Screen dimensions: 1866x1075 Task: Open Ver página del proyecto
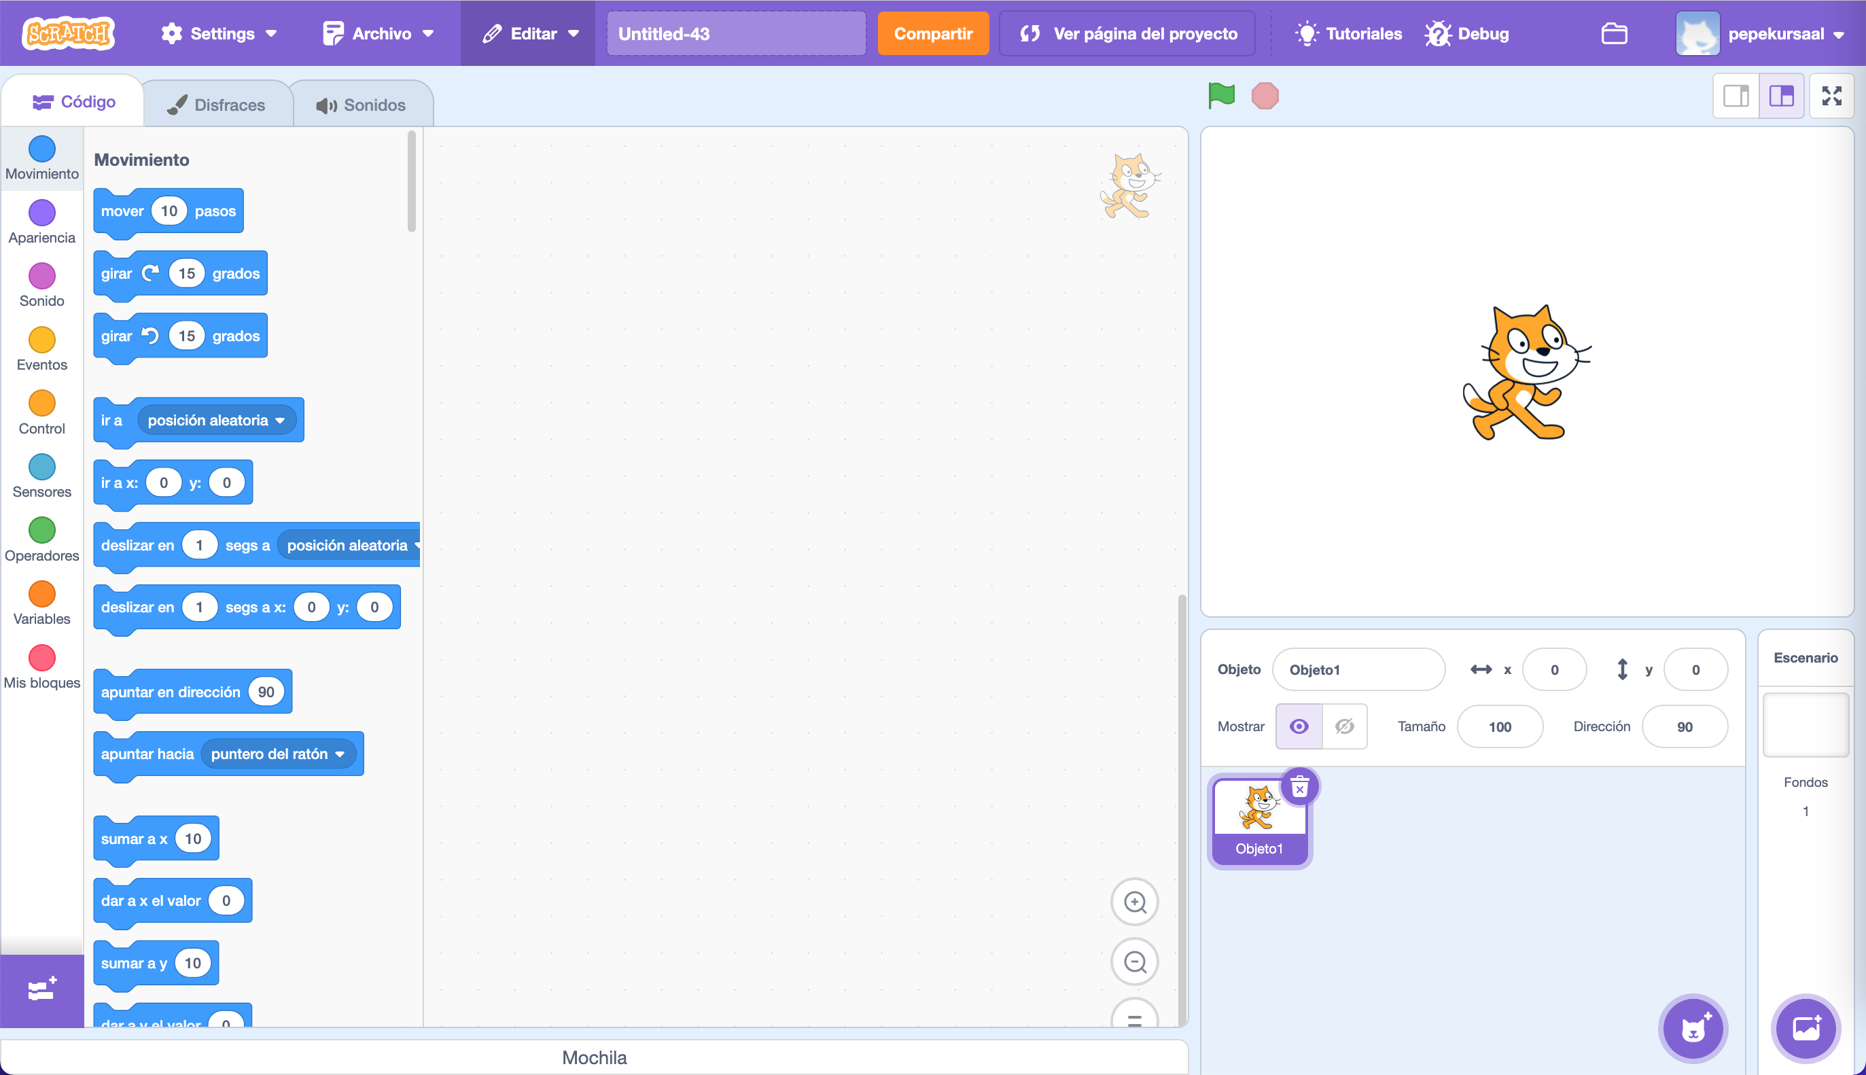point(1127,33)
